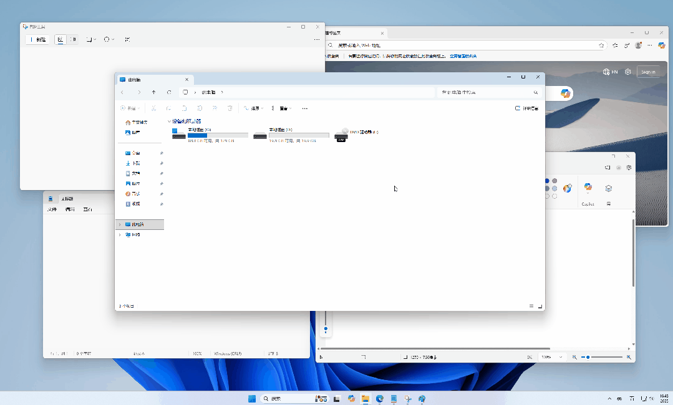The width and height of the screenshot is (673, 405).
Task: Switch Snipping Tool to video record mode
Action: point(73,39)
